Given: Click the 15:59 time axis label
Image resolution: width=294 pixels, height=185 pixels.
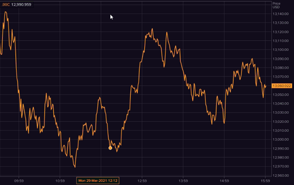Looking at the screenshot, I should 265,181.
